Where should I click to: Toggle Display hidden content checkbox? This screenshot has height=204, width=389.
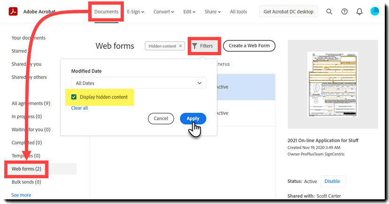point(74,97)
